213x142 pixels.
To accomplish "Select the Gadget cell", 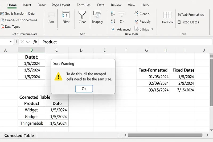I will pos(31,116).
